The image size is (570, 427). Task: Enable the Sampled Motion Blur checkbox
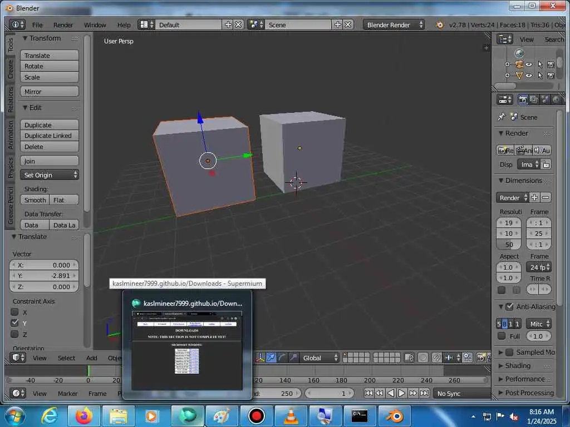pyautogui.click(x=510, y=352)
